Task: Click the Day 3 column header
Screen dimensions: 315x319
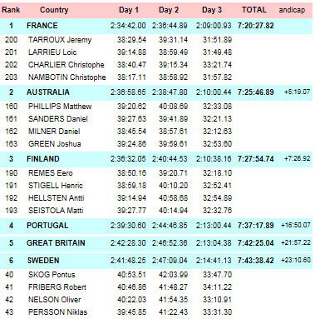Action: tap(212, 10)
